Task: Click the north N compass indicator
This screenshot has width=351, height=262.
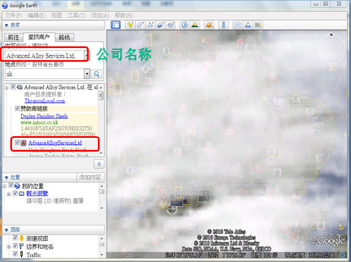Action: tap(331, 35)
